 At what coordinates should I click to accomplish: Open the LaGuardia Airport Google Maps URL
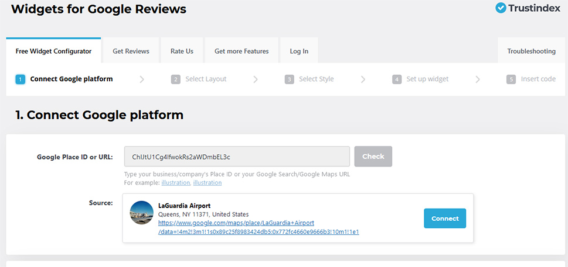tap(259, 227)
